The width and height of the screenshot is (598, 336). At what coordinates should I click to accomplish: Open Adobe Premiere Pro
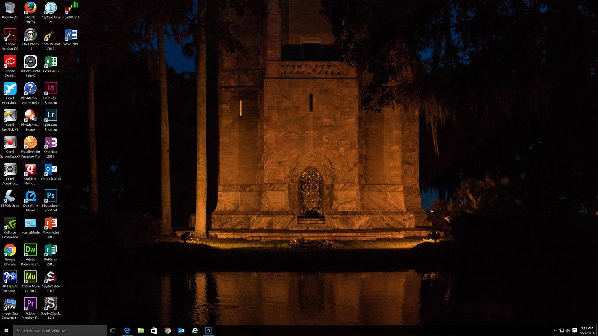click(x=30, y=304)
